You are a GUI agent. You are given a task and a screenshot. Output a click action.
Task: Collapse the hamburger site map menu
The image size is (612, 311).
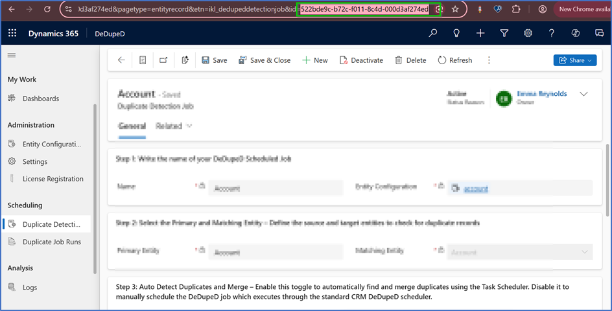tap(12, 56)
